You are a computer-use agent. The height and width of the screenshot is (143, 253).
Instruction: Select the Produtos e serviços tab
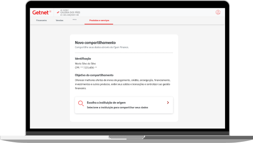(99, 20)
